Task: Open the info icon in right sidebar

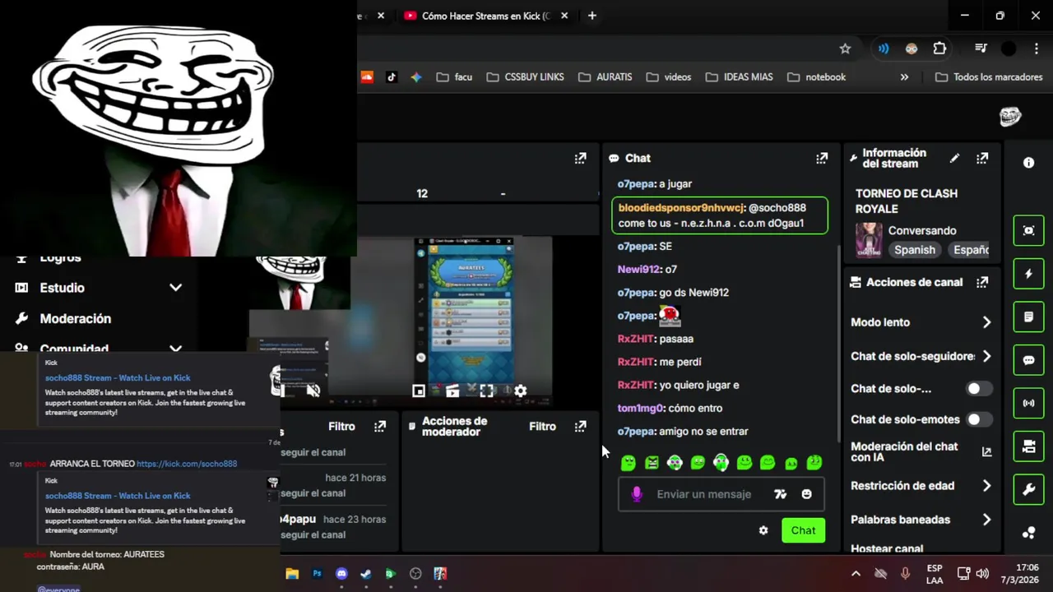Action: (1028, 163)
